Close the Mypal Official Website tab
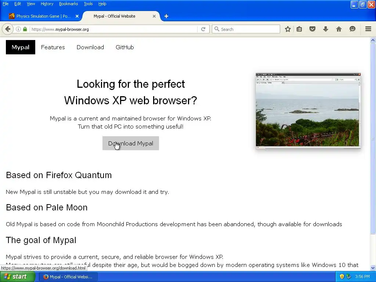This screenshot has width=376, height=282. 154,16
